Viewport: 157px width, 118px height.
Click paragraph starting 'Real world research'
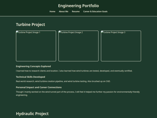click(63, 81)
